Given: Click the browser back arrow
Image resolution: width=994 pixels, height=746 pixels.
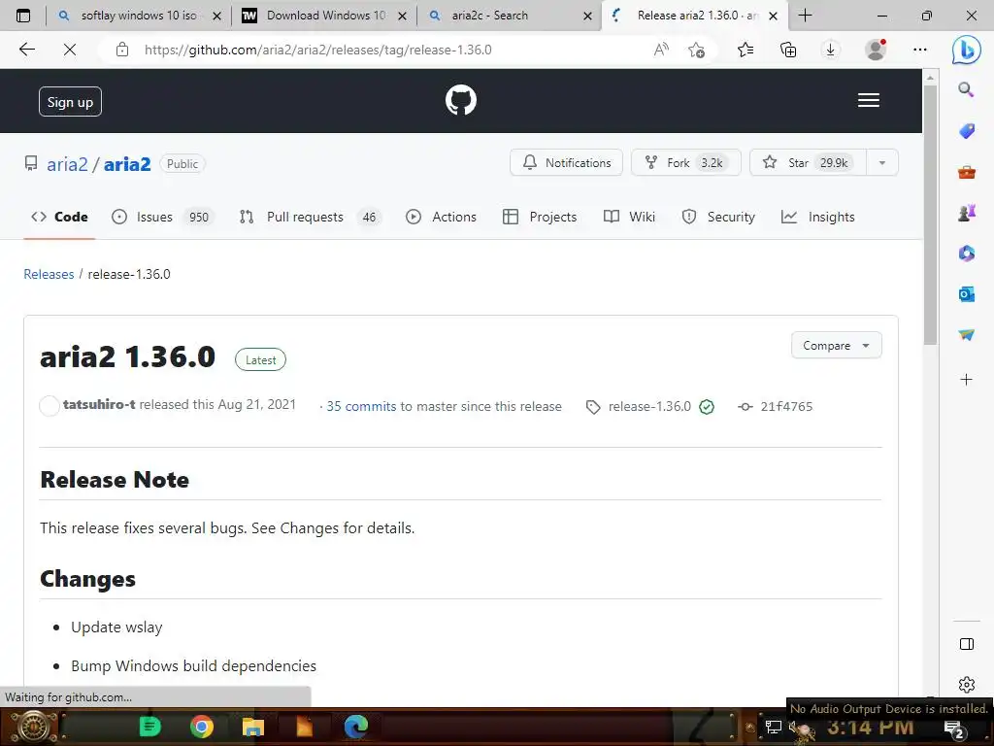Looking at the screenshot, I should pos(26,50).
